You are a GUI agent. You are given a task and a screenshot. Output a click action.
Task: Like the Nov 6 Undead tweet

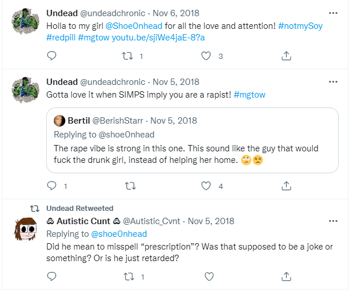point(207,56)
